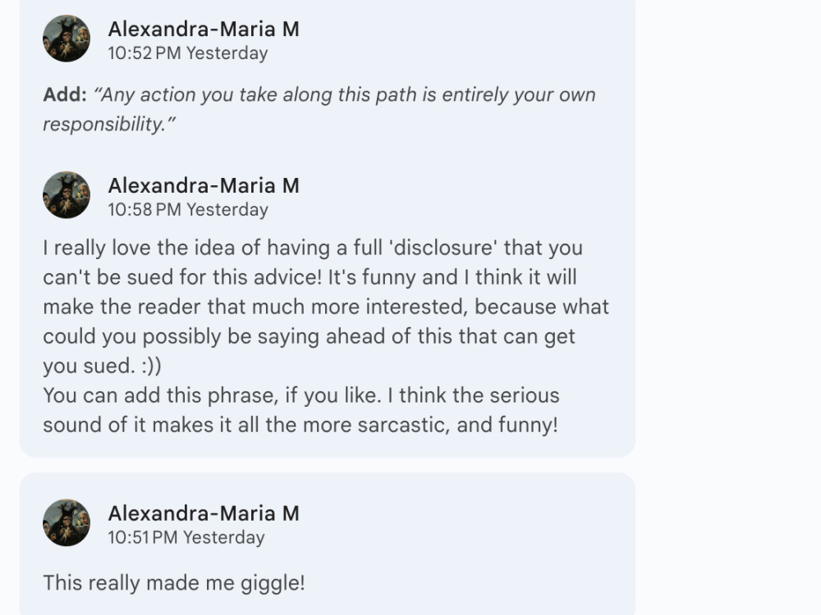Click the ':))' smiley after 'you sued.'

click(x=151, y=366)
